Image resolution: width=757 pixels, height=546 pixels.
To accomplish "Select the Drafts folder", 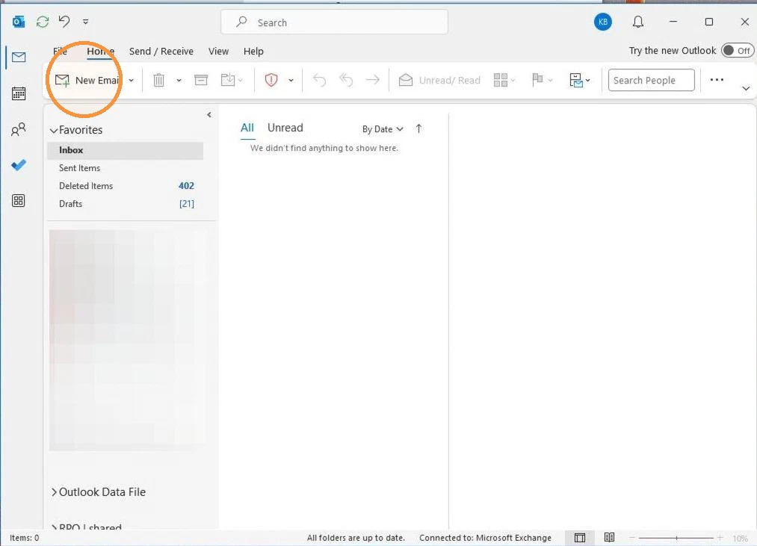I will click(x=125, y=204).
